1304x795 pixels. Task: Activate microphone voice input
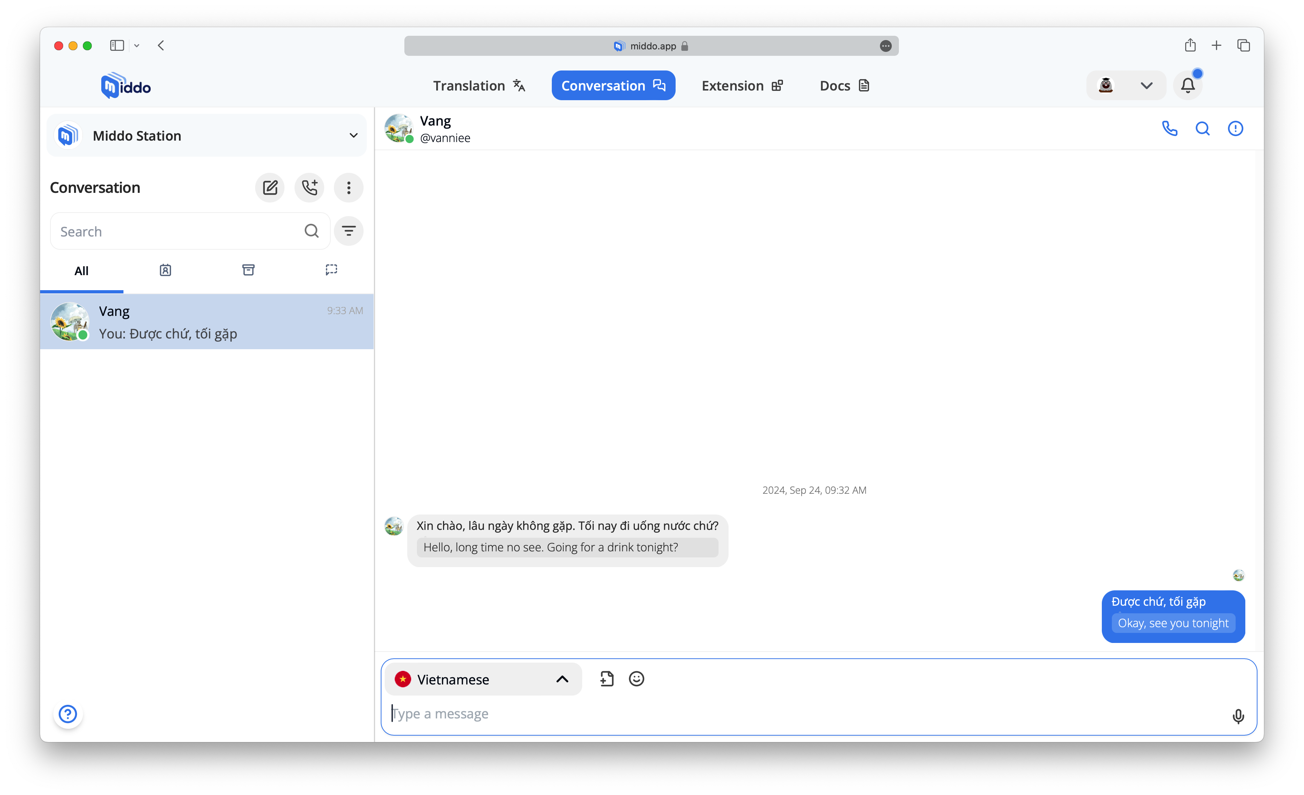click(1238, 716)
